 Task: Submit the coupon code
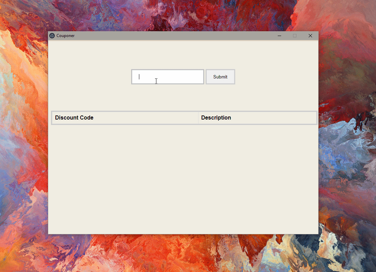point(220,77)
